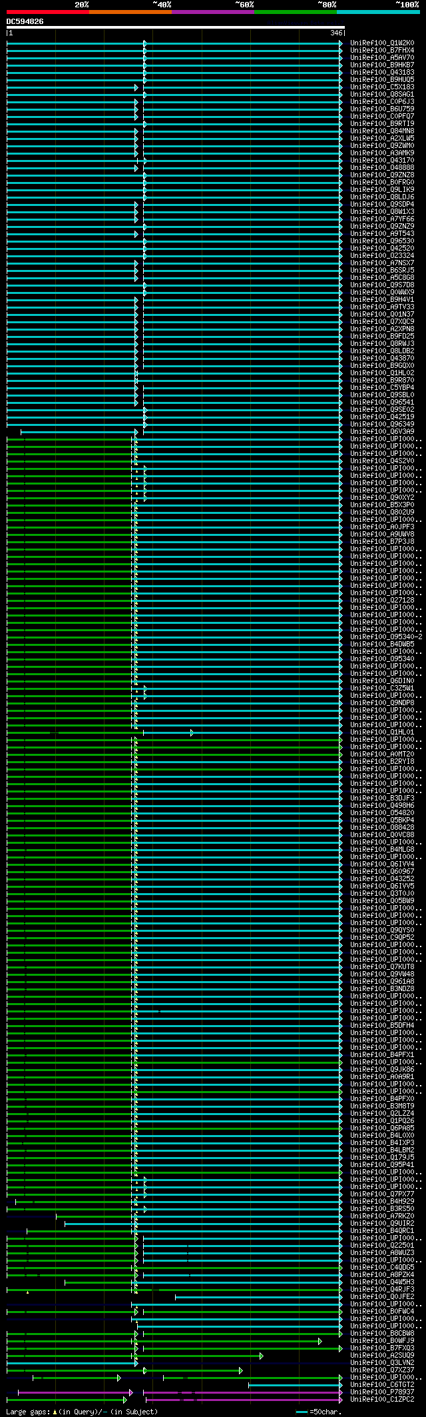
Task: Select hit label UniRef100_C1ZPC2
Action: [x=382, y=1399]
